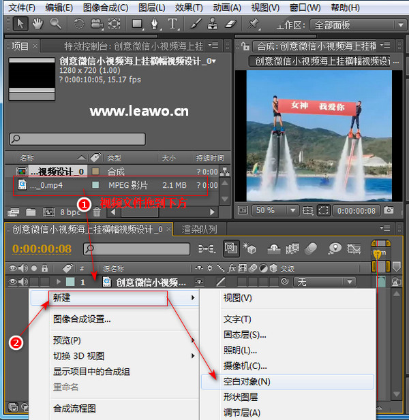Screen dimensions: 409x420
Task: Click the project panel search field
Action: [78, 139]
